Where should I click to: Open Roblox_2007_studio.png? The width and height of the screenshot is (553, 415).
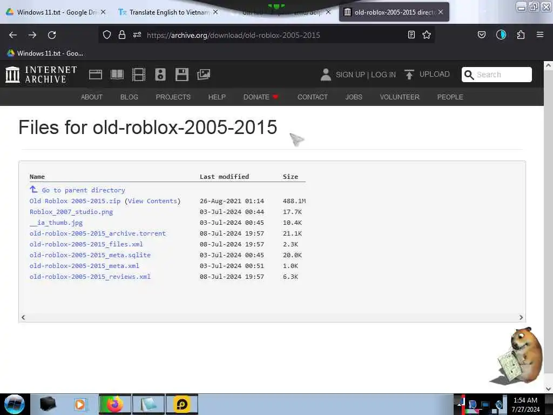71,212
